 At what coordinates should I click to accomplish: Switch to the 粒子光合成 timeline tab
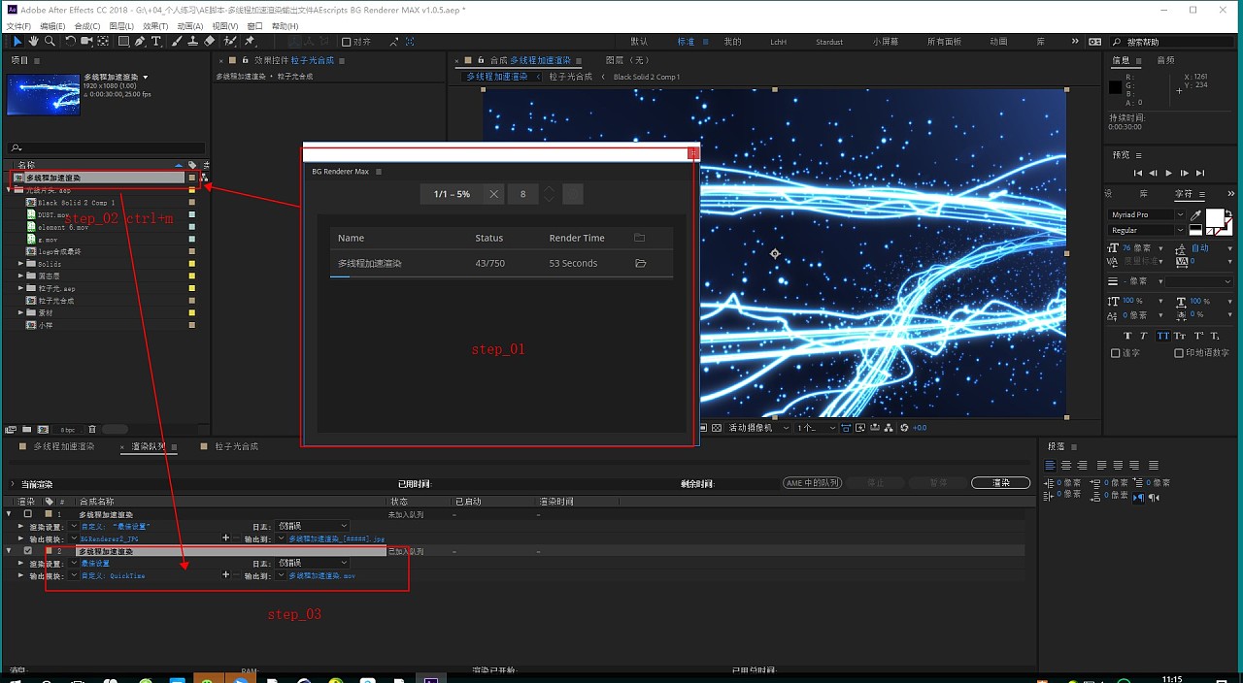click(x=237, y=446)
